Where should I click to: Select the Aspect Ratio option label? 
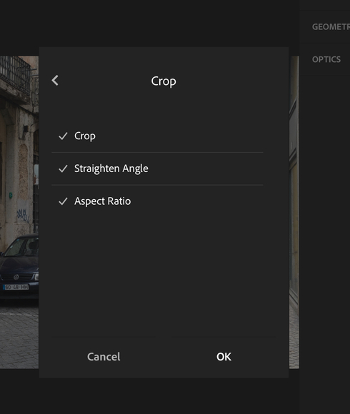click(102, 201)
